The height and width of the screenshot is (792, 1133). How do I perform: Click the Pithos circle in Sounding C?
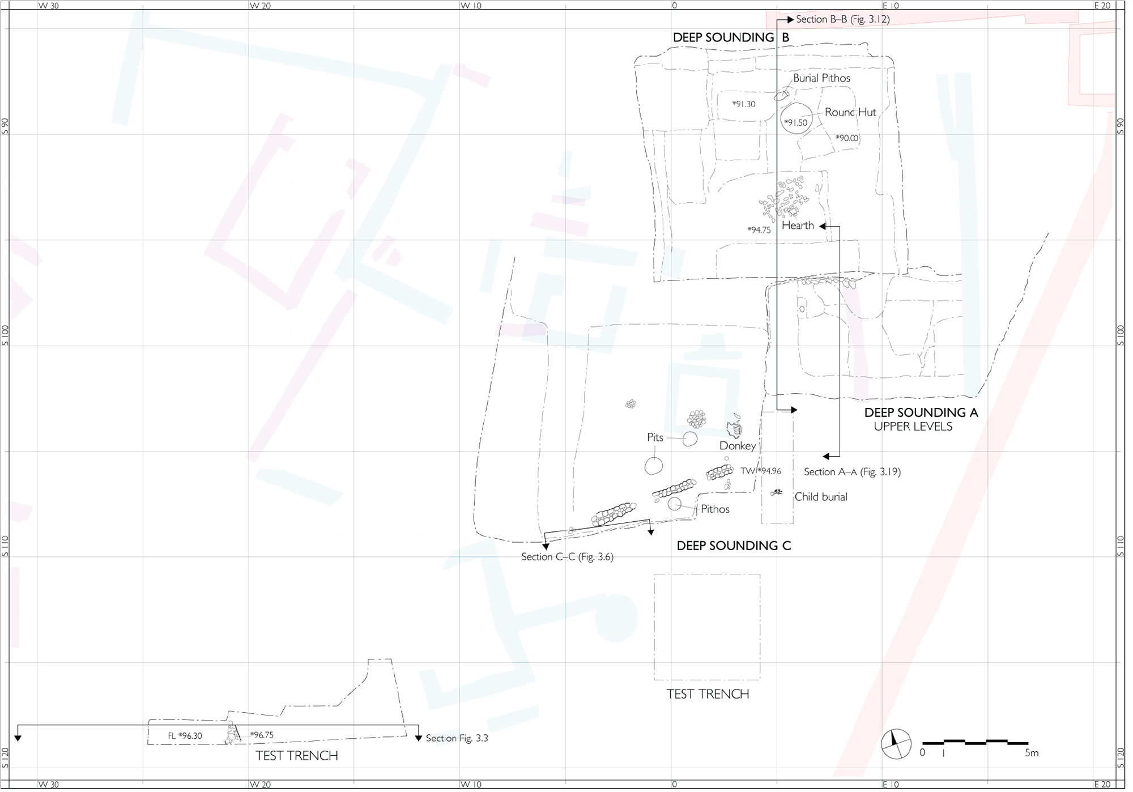pyautogui.click(x=674, y=504)
